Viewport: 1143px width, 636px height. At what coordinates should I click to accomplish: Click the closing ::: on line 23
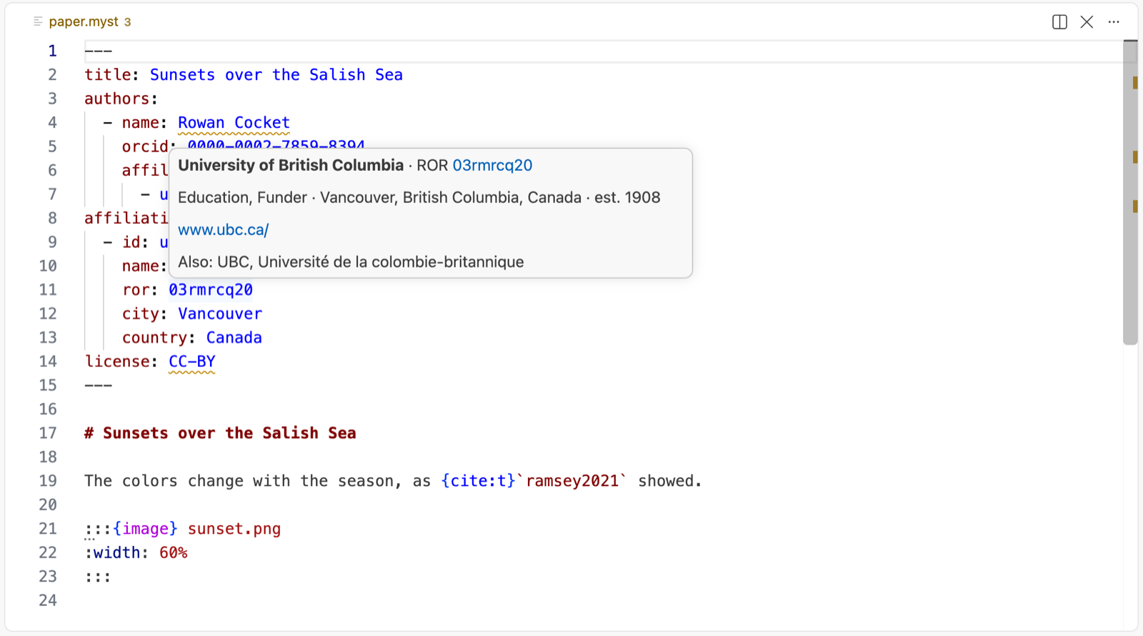click(x=98, y=577)
